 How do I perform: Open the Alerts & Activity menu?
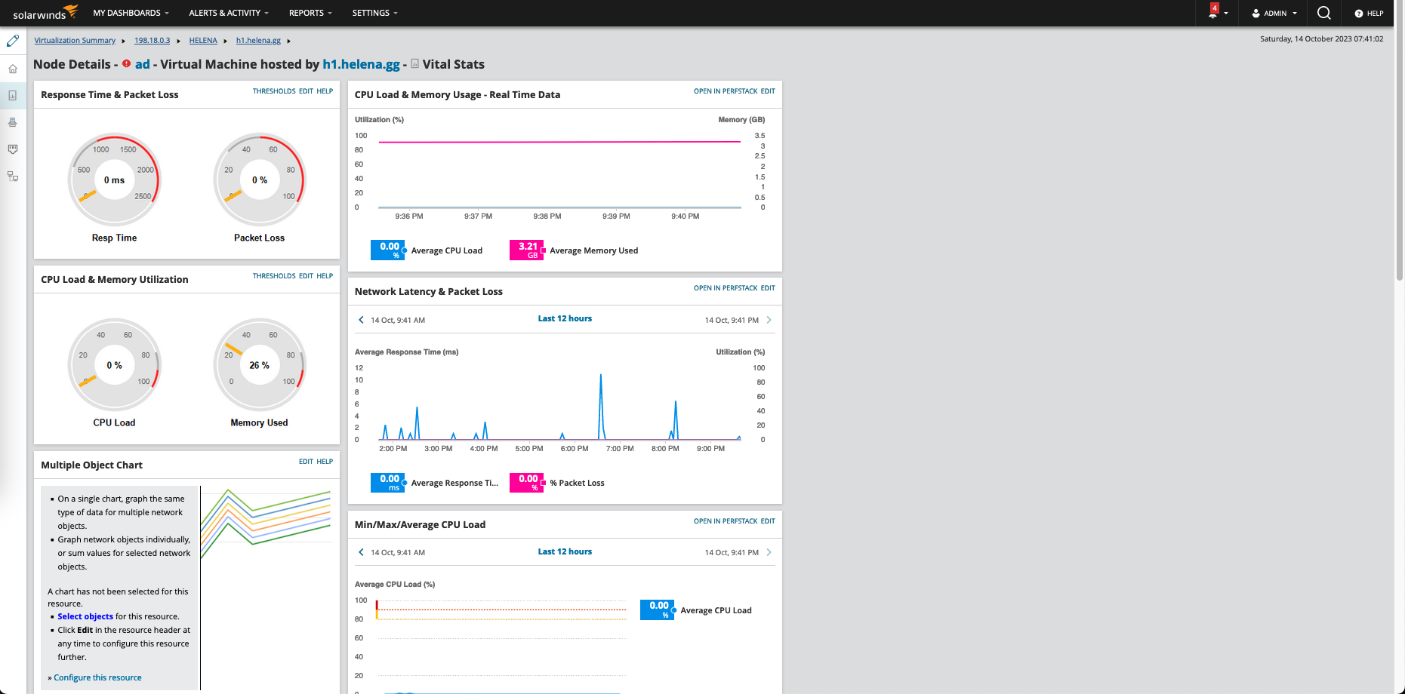tap(228, 13)
